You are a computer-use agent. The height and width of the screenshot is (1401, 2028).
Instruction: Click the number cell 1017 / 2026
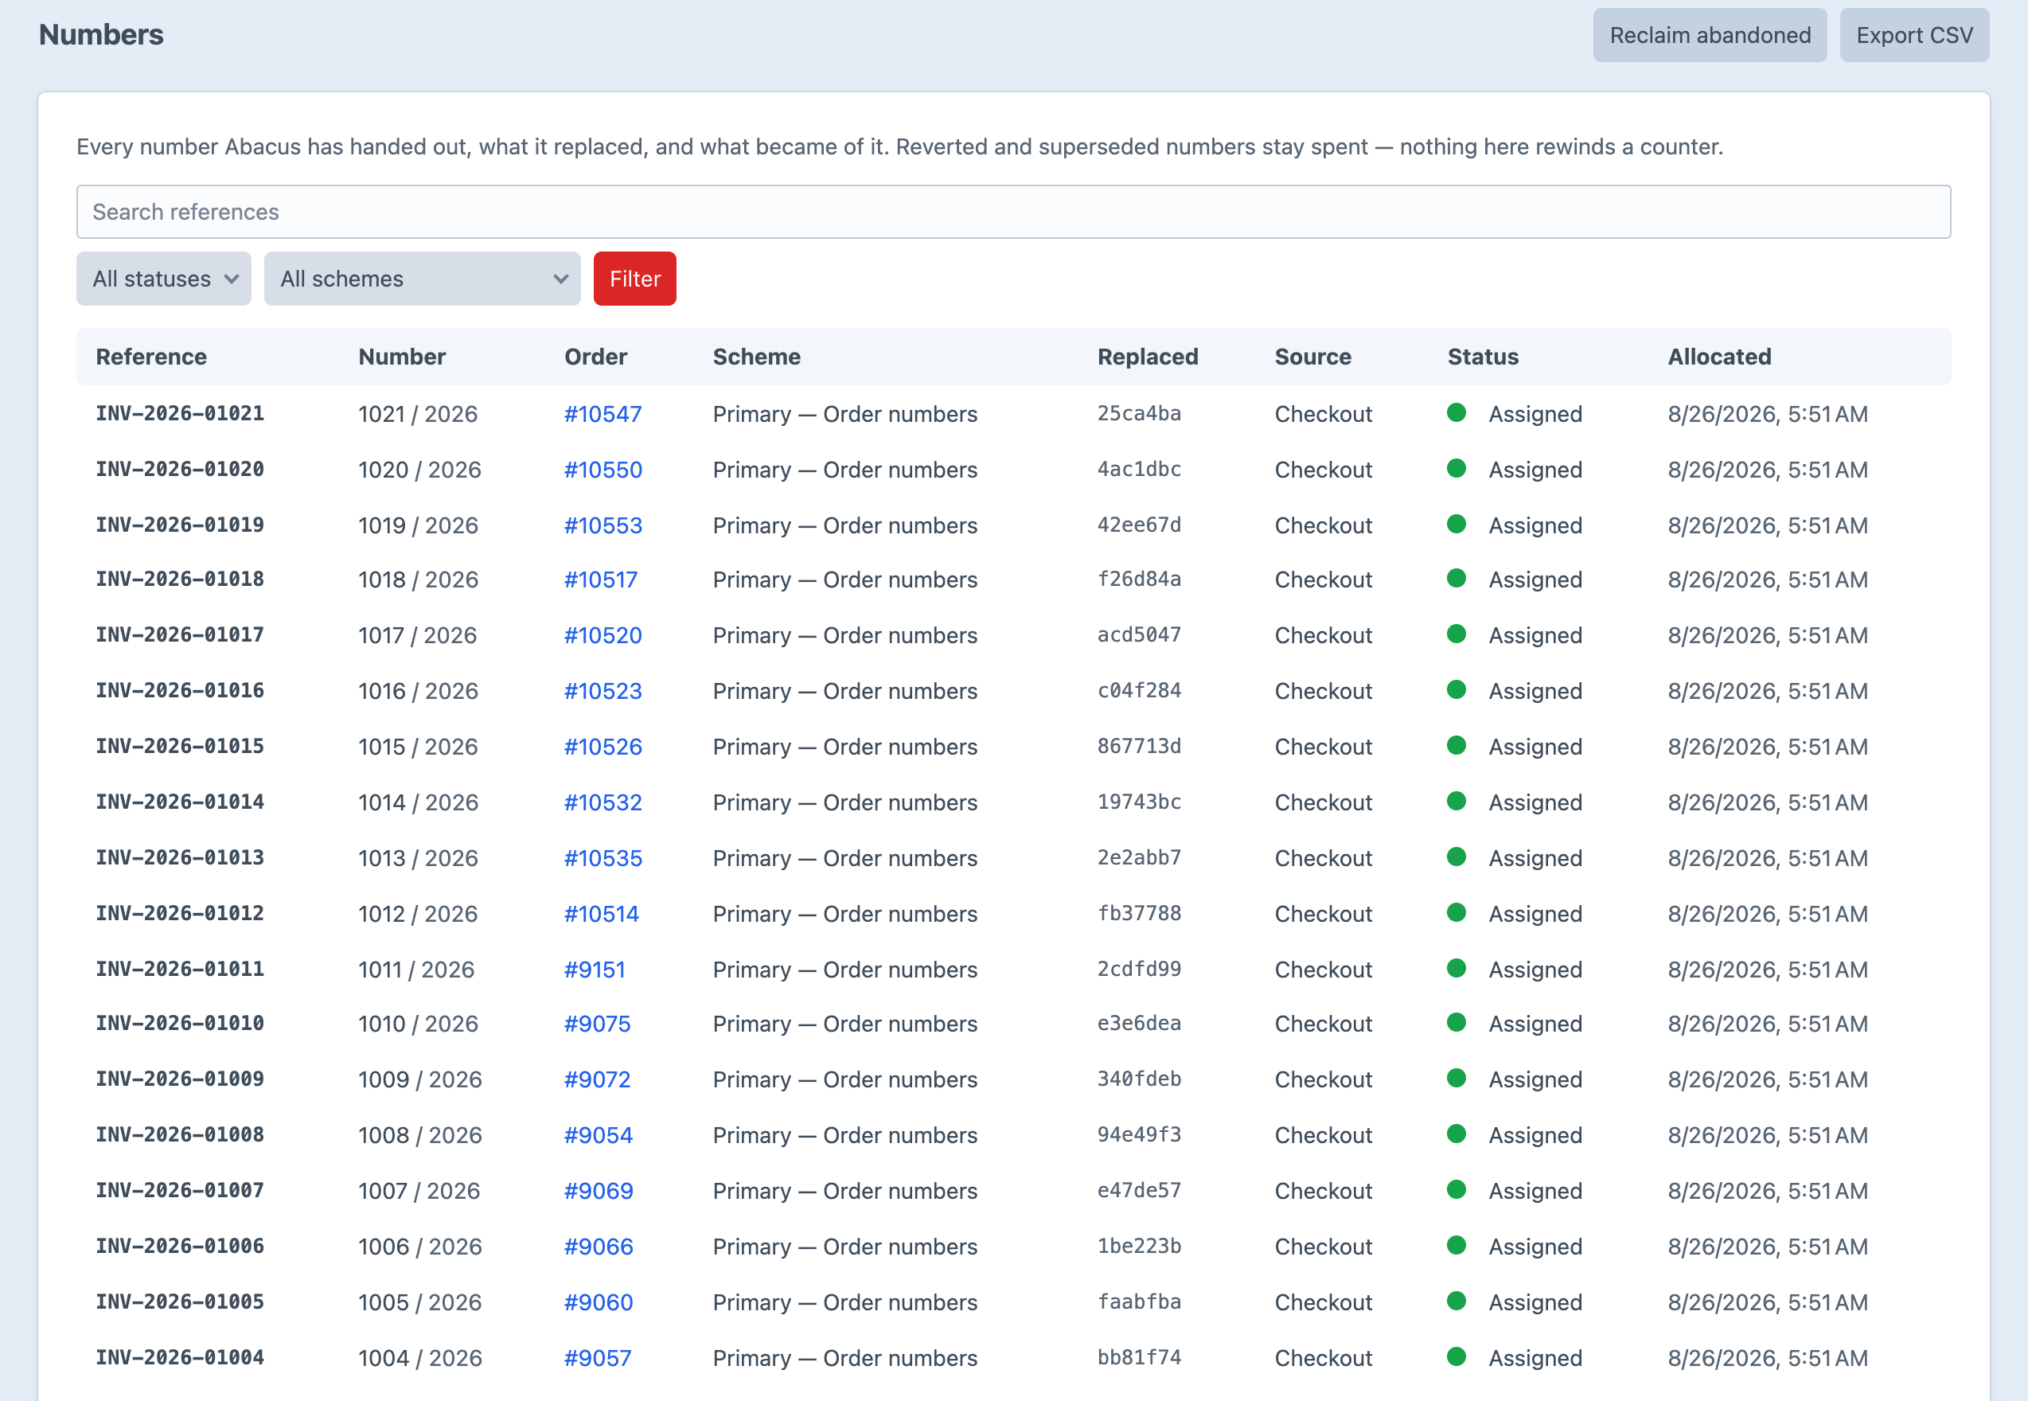[418, 635]
